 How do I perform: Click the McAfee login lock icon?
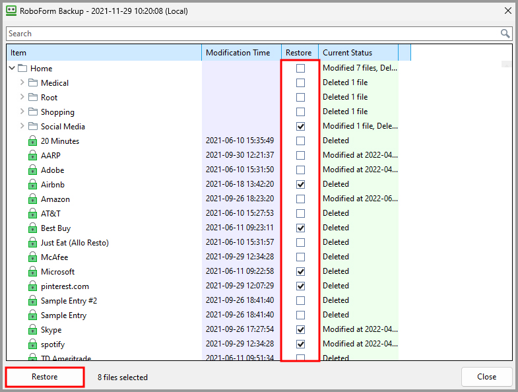(32, 257)
